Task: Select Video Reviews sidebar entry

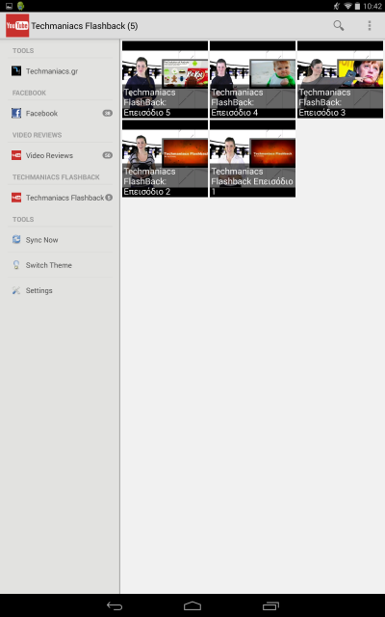Action: click(61, 155)
